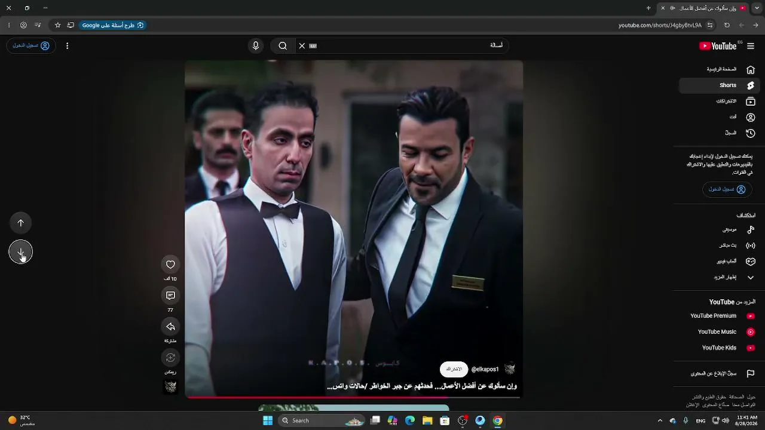
Task: Open Chrome's three-dot menu
Action: tap(9, 25)
